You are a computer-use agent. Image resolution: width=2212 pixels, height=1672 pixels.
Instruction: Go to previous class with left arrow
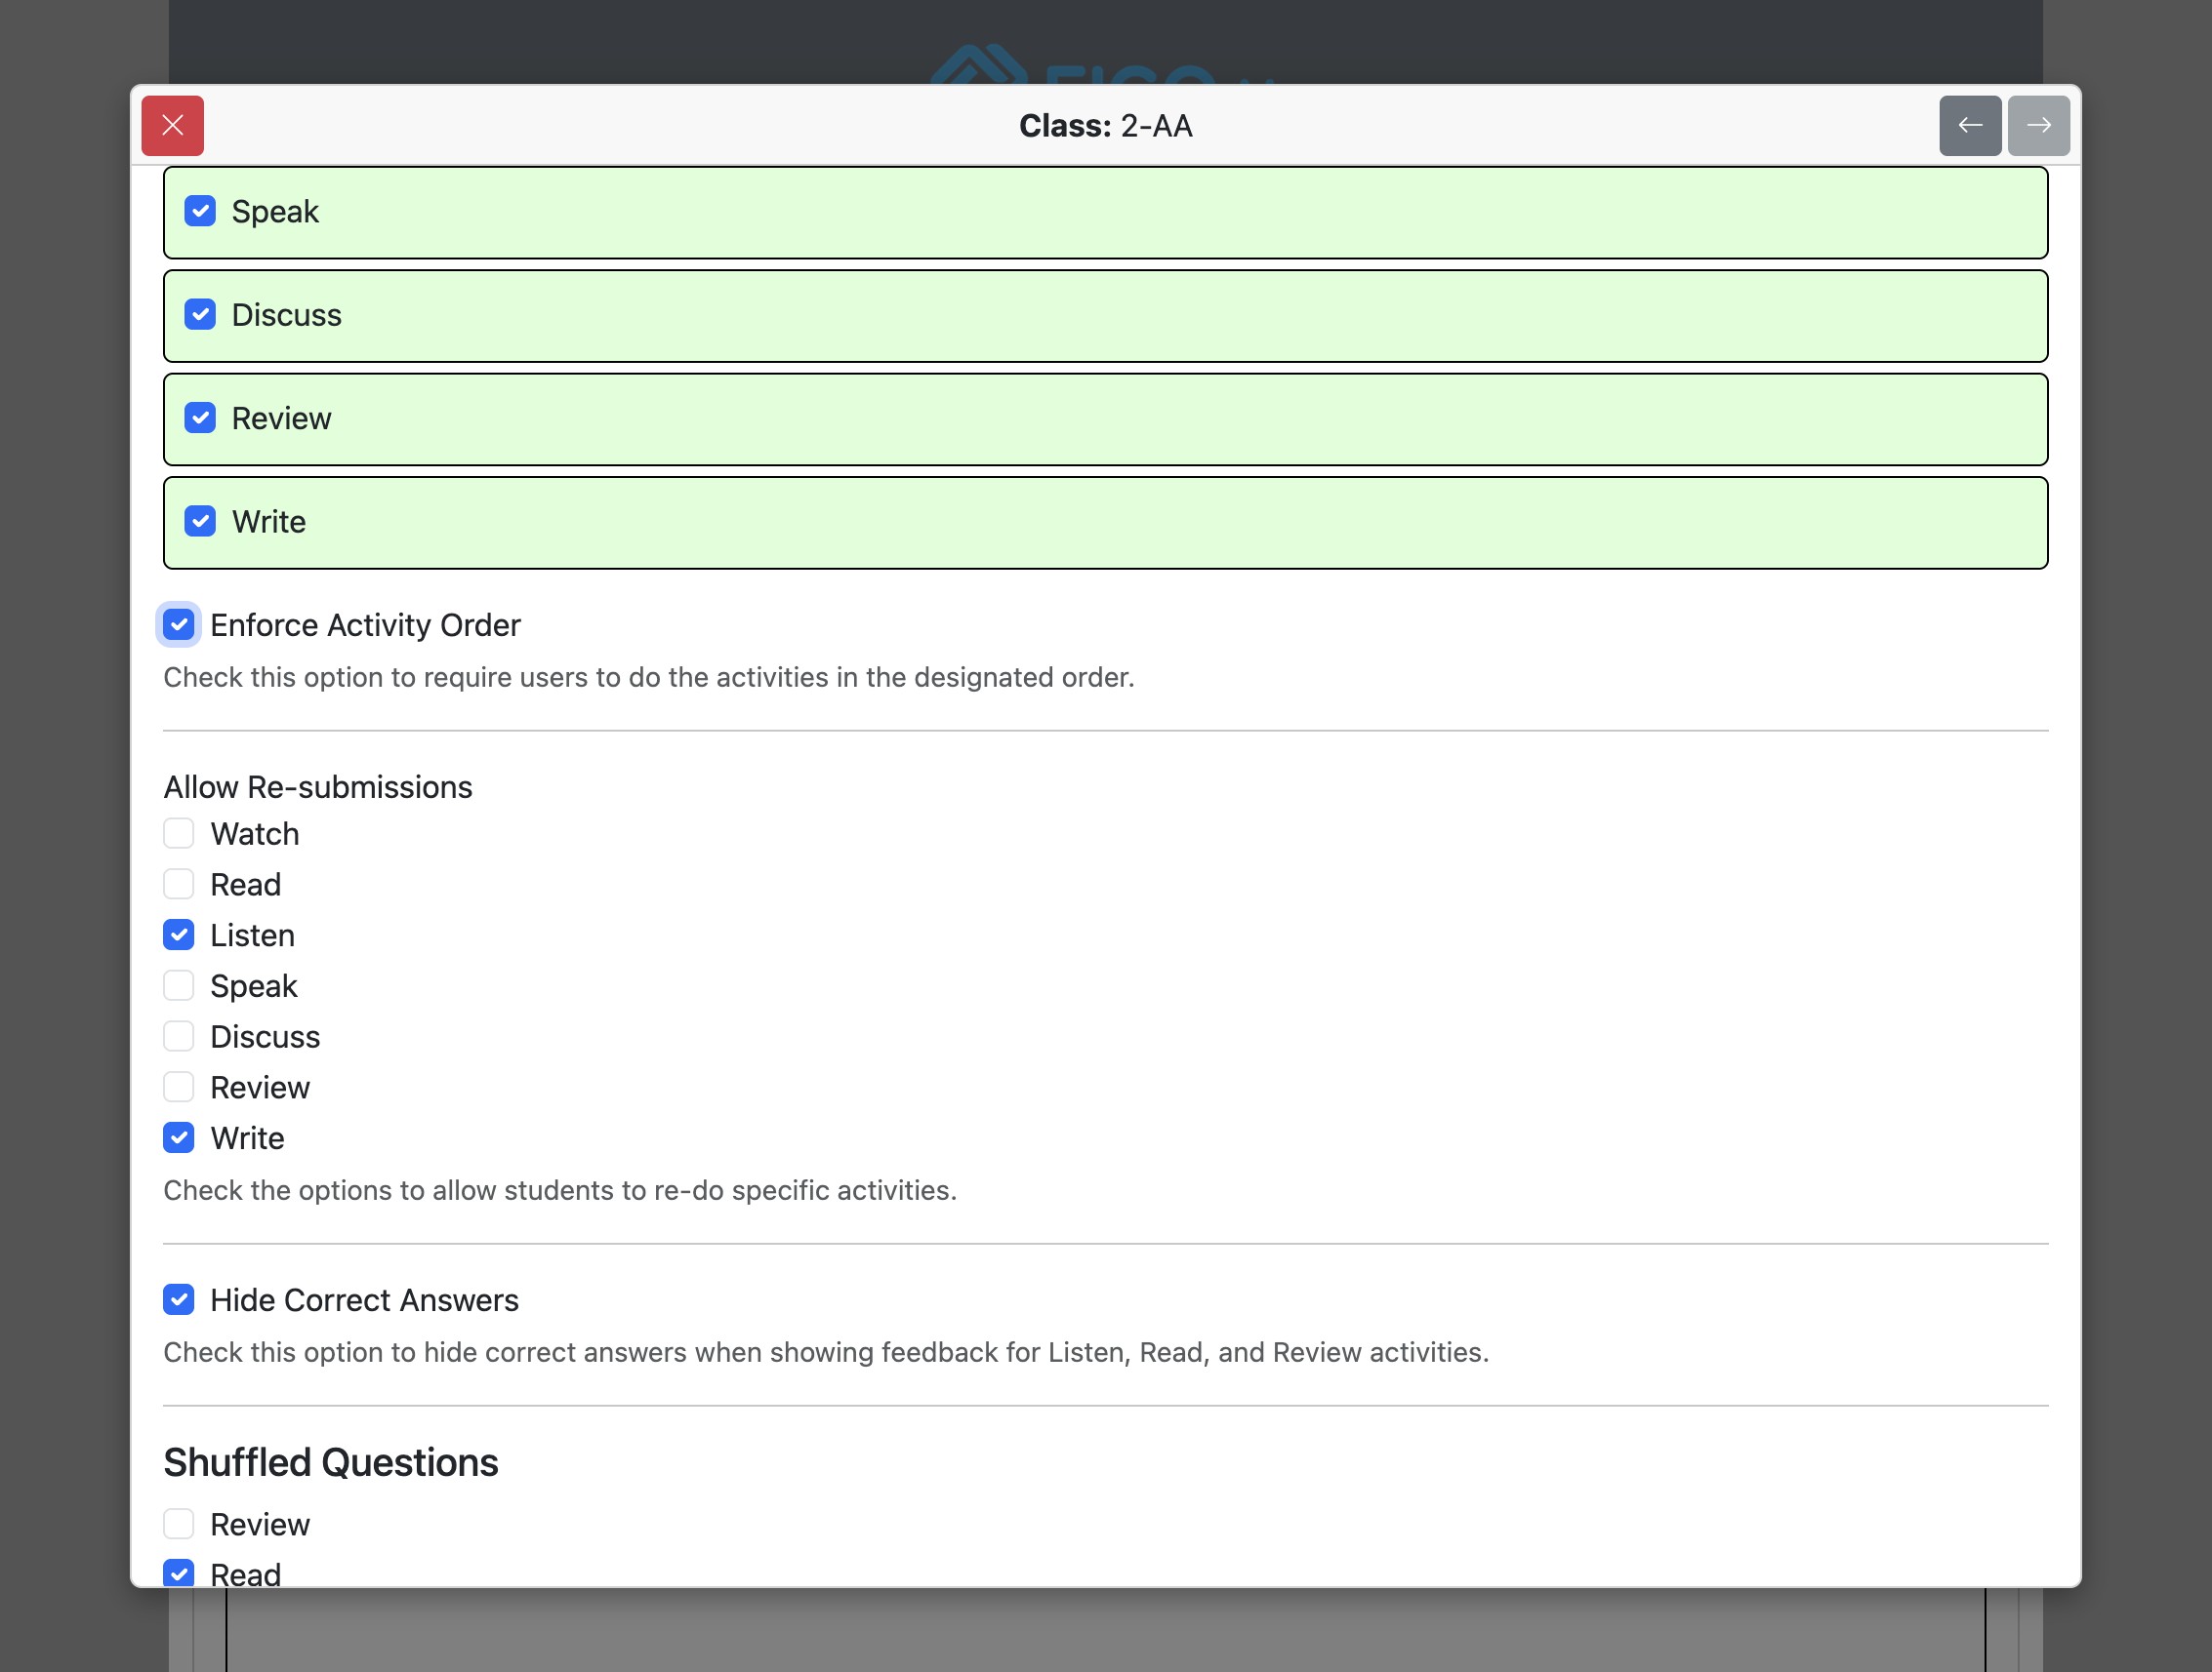tap(1970, 126)
